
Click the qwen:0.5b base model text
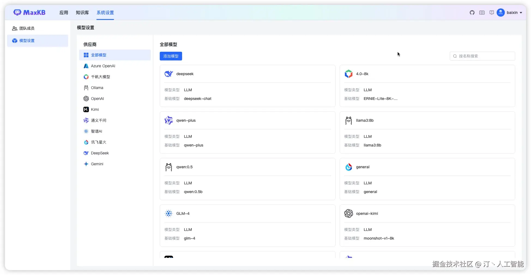[x=193, y=192]
